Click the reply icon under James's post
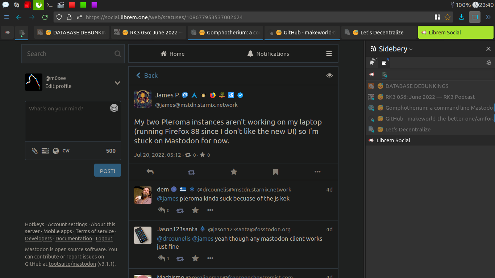495x278 pixels. pos(150,172)
